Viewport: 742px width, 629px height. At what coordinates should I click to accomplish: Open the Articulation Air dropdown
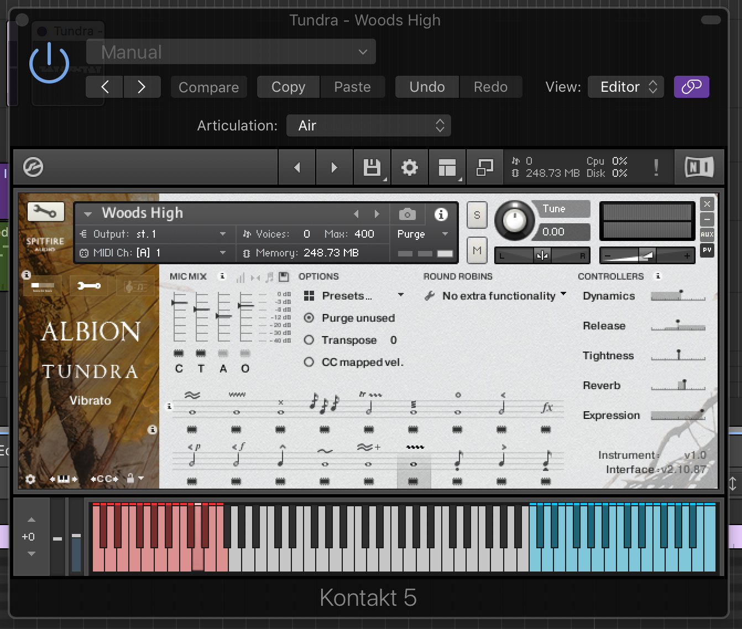pos(369,125)
